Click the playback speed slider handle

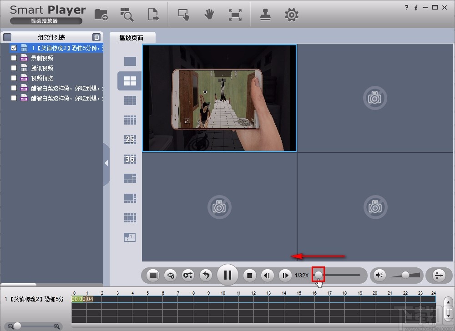(318, 275)
